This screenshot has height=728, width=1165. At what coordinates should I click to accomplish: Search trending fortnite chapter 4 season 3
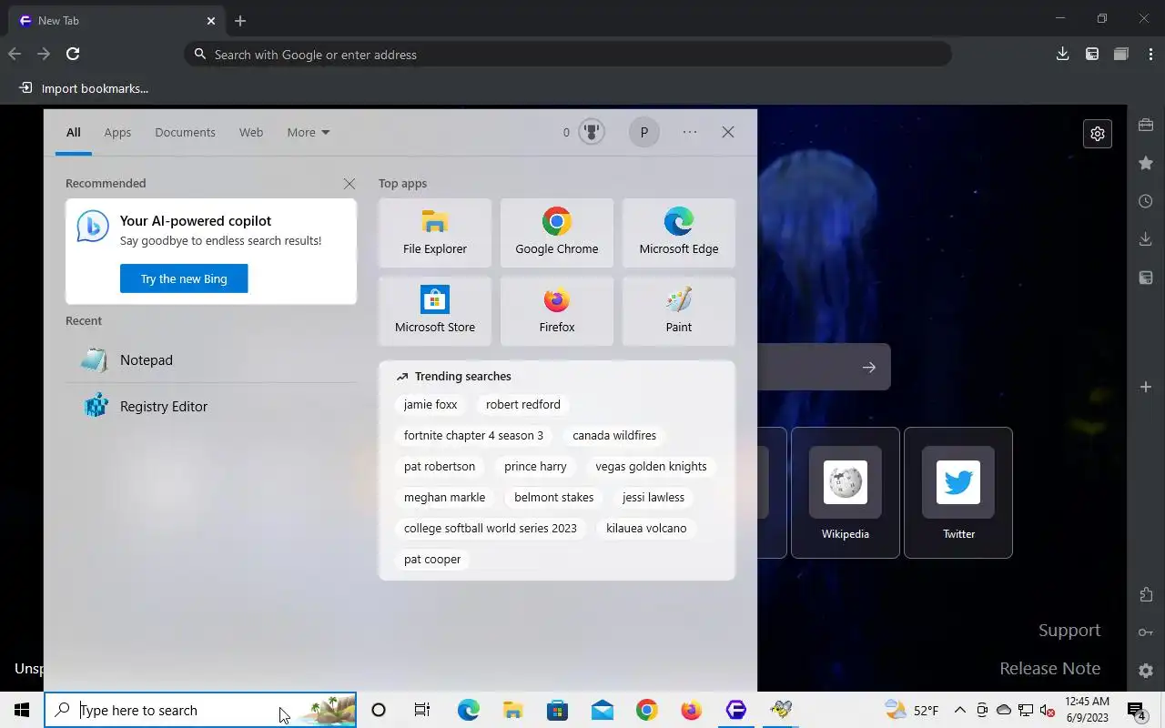(x=473, y=435)
